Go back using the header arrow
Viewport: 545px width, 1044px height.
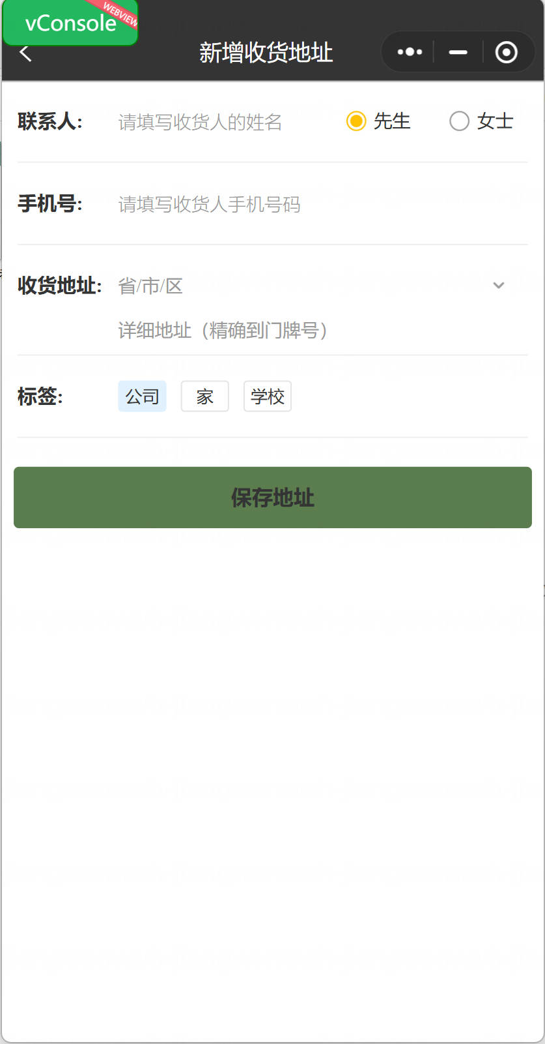coord(25,53)
